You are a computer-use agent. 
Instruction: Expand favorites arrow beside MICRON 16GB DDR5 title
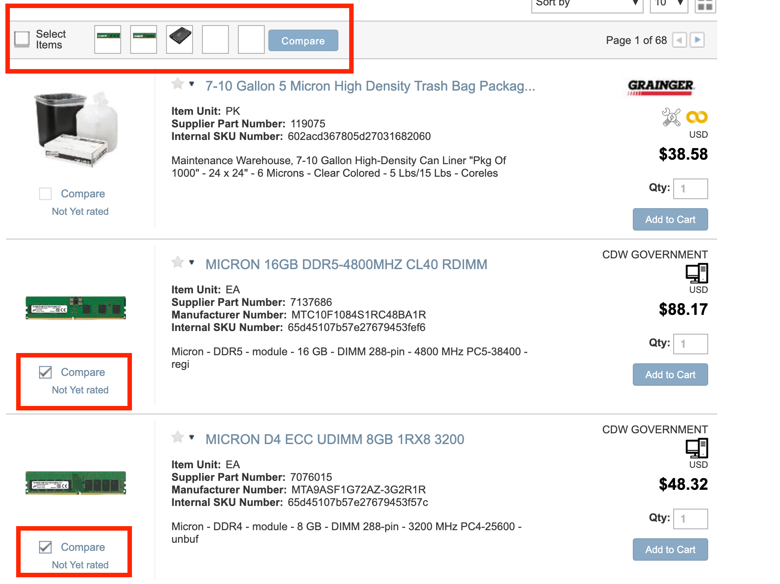coord(192,262)
